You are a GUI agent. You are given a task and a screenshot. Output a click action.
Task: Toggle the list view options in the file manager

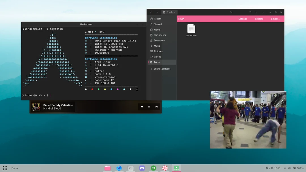point(250,12)
